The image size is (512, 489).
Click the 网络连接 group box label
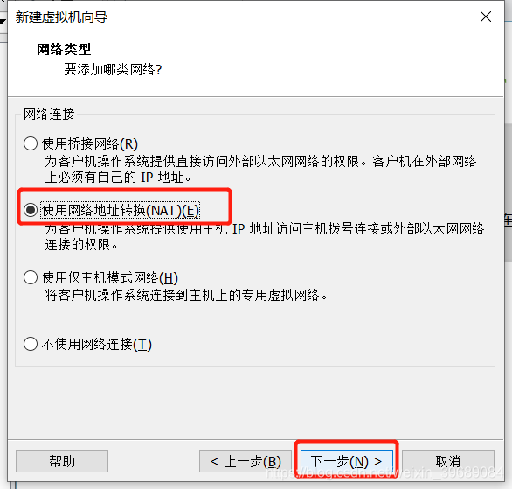coord(49,114)
